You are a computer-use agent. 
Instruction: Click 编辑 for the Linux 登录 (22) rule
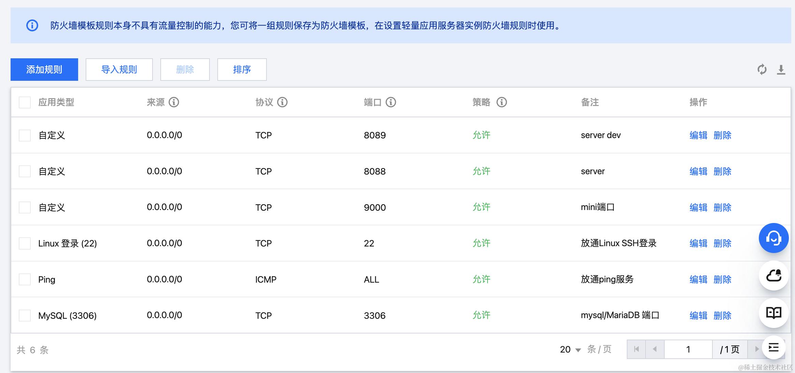(698, 243)
